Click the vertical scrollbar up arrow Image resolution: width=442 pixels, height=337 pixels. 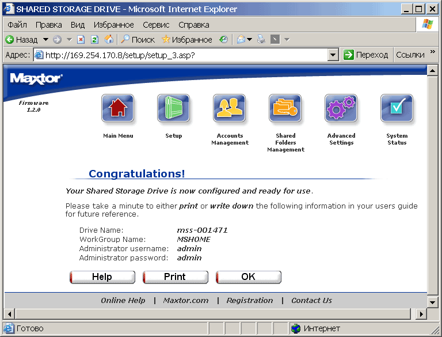[432, 70]
